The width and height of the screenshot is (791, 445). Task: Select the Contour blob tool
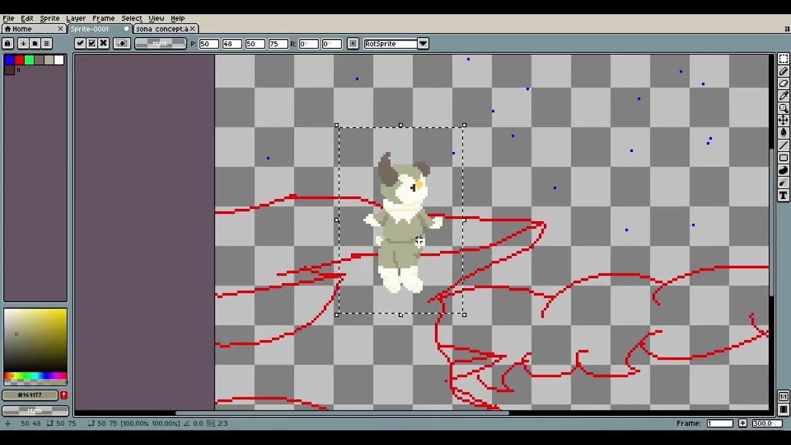coord(783,171)
